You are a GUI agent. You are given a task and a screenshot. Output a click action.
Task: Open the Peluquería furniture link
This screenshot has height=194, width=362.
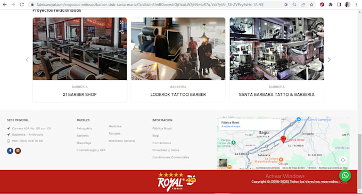click(84, 128)
